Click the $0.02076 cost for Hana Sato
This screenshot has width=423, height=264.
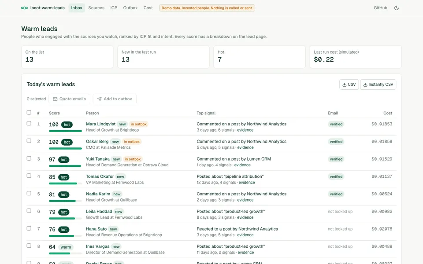pos(382,229)
